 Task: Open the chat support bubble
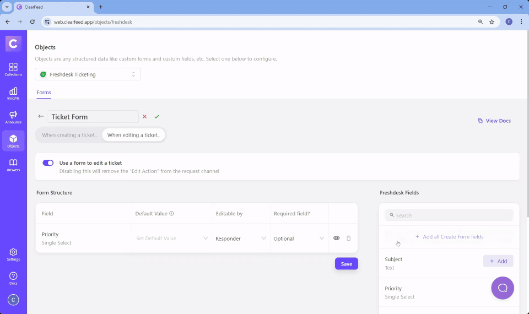point(502,288)
